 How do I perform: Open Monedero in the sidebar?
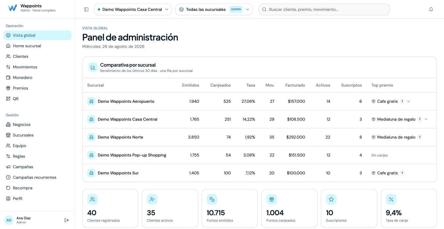(x=37, y=78)
